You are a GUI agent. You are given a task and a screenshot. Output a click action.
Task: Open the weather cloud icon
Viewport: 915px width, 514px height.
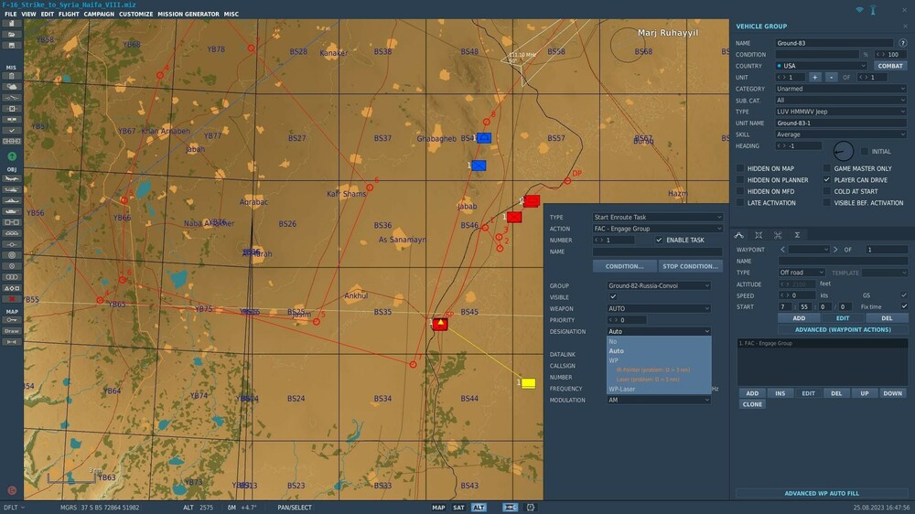coord(11,87)
